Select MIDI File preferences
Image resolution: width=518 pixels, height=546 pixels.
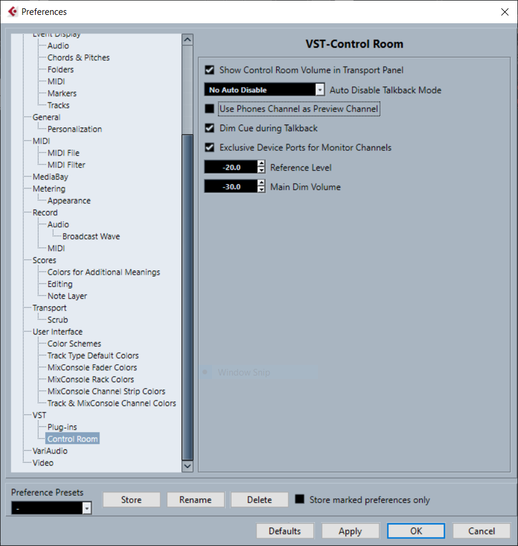pos(63,153)
